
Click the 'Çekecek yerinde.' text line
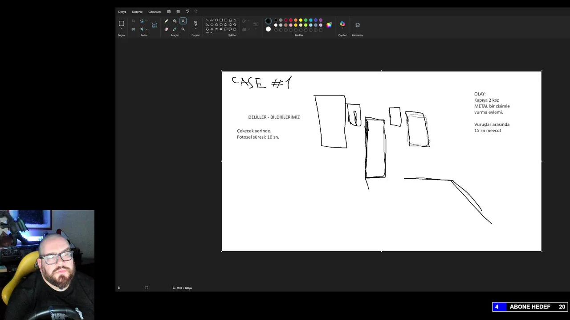[254, 131]
